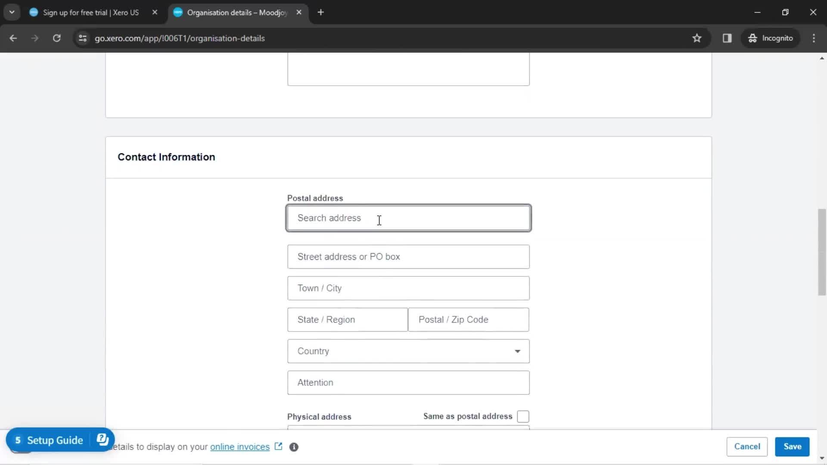
Task: Cancel the organisation details changes
Action: click(747, 446)
